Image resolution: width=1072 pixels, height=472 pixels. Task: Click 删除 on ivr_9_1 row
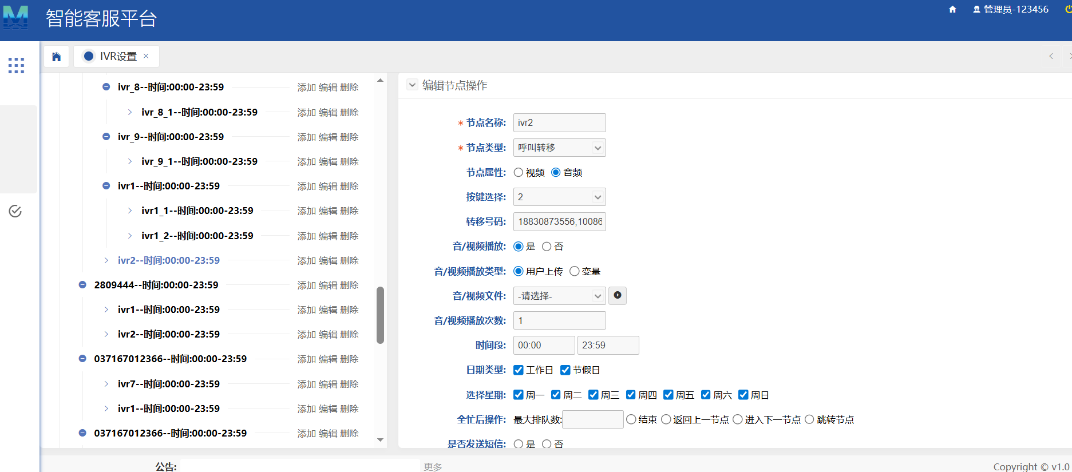[349, 161]
